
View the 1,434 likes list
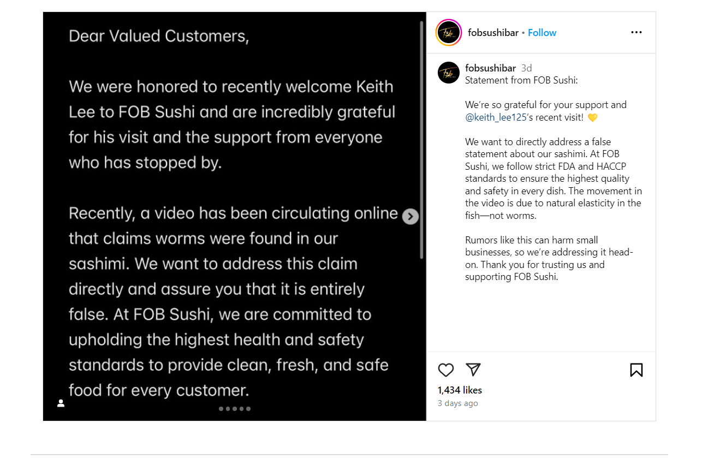pyautogui.click(x=460, y=390)
